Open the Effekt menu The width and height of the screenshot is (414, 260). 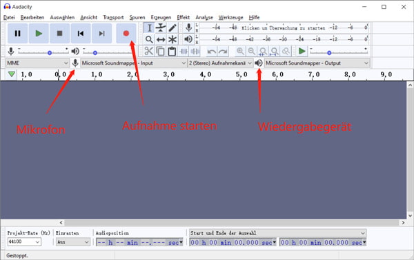[x=183, y=17]
